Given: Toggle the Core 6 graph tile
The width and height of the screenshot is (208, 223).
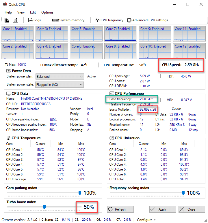Looking at the screenshot, I should click(x=86, y=51).
